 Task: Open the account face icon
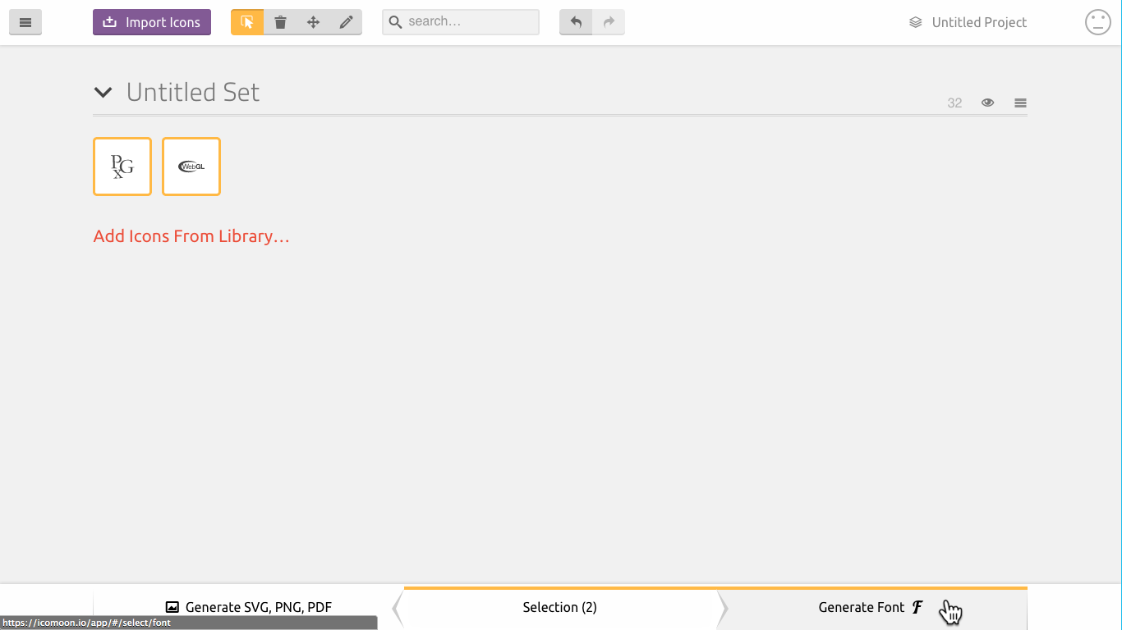tap(1098, 22)
